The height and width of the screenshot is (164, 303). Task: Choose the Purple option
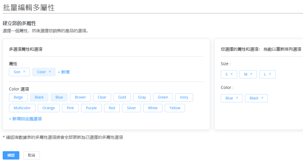pyautogui.click(x=91, y=108)
